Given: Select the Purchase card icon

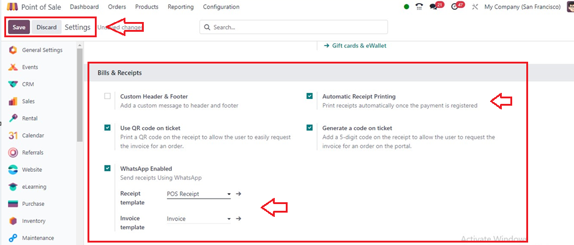Looking at the screenshot, I should (x=13, y=203).
